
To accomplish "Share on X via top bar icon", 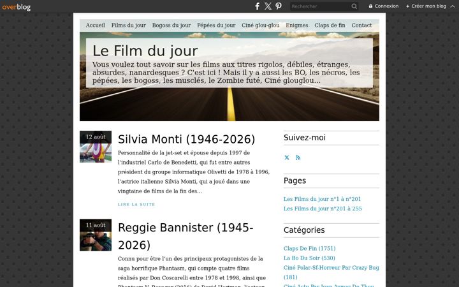I will coord(268,6).
